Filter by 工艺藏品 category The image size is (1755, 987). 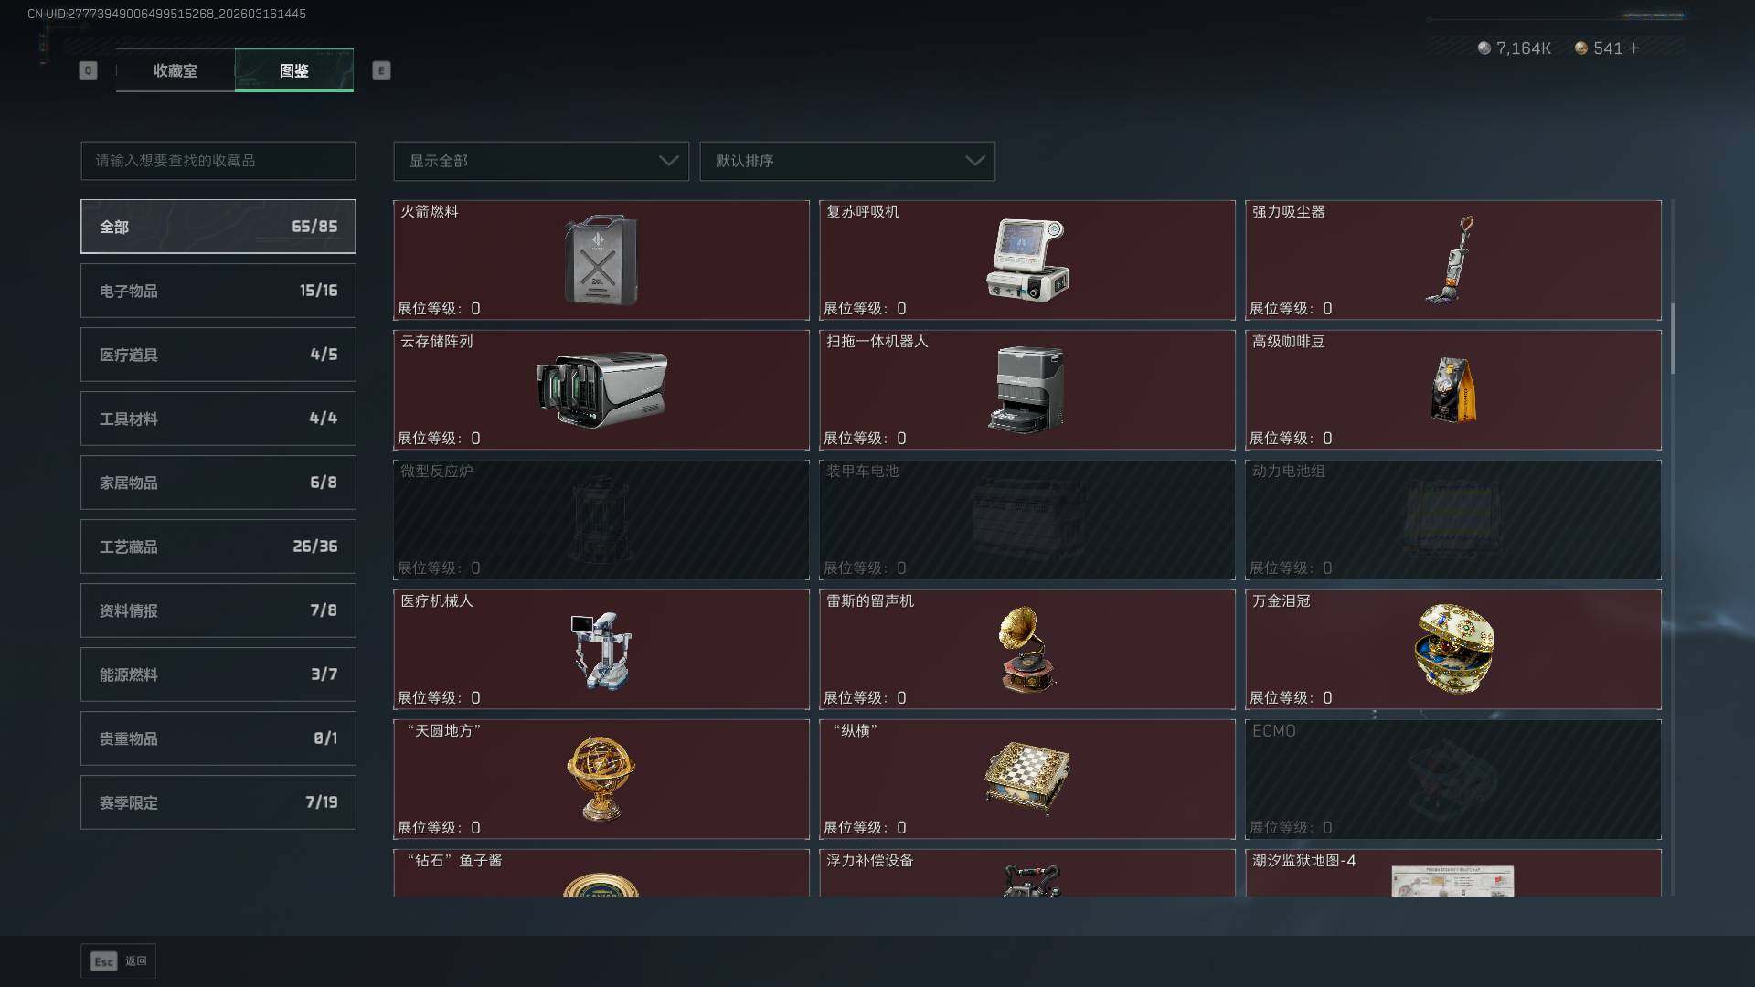(x=218, y=547)
